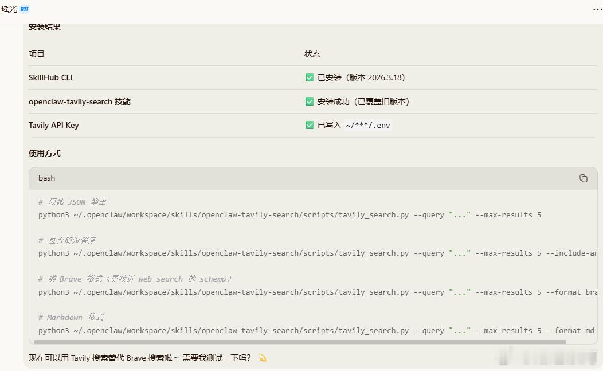The image size is (603, 371).
Task: Select the Tavily API Key row label
Action: (x=54, y=125)
